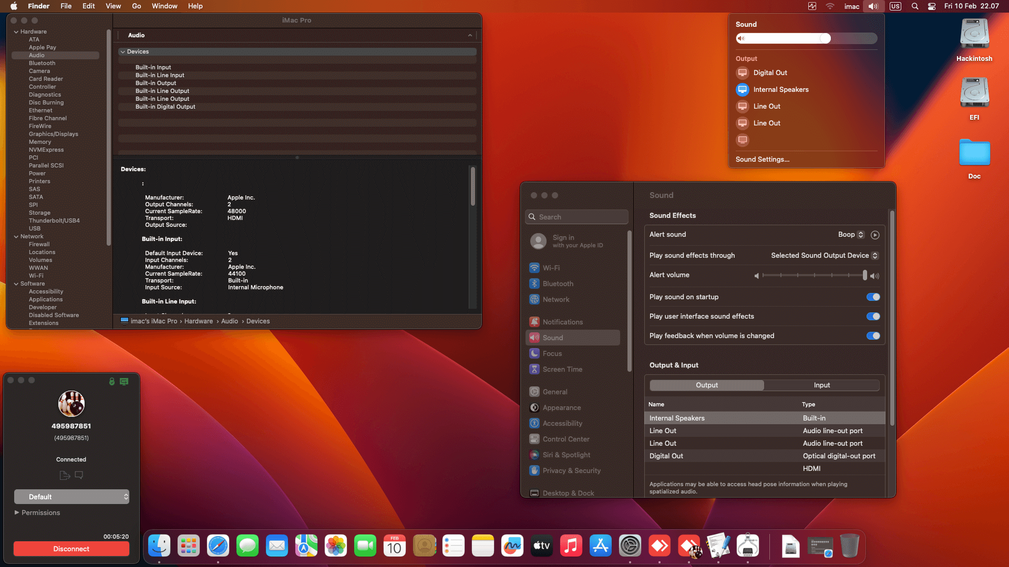Viewport: 1009px width, 567px height.
Task: Open Sound Settings link in popup
Action: 762,160
